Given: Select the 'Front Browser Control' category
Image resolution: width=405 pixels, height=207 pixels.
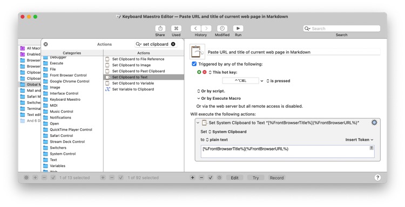Looking at the screenshot, I should (x=72, y=75).
